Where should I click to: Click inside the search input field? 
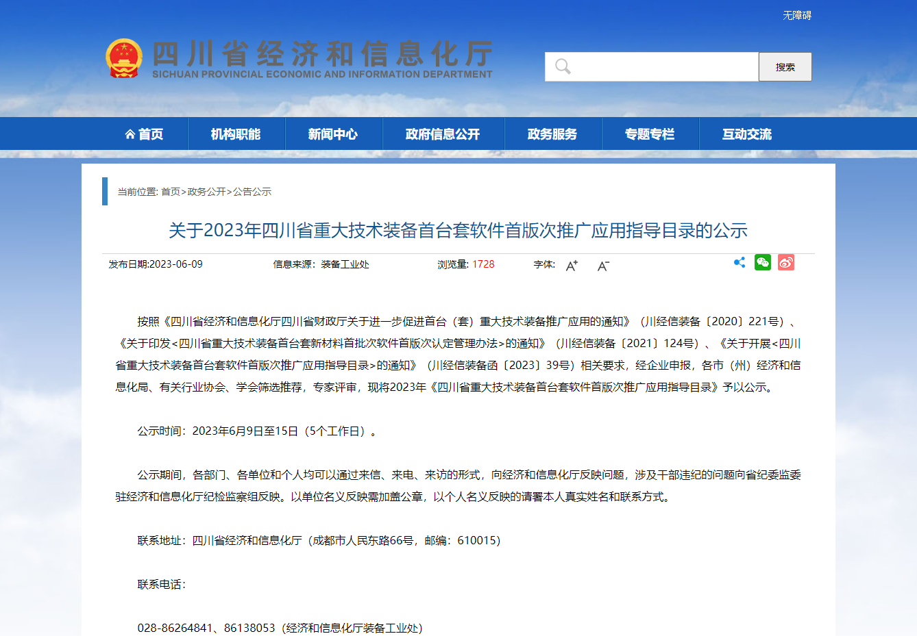pyautogui.click(x=651, y=66)
